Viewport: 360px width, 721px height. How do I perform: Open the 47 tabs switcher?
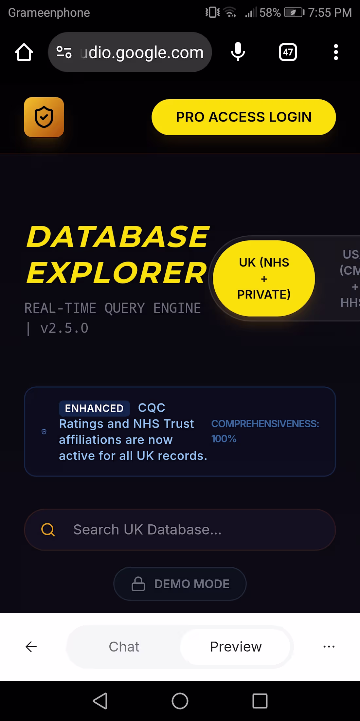coord(288,52)
